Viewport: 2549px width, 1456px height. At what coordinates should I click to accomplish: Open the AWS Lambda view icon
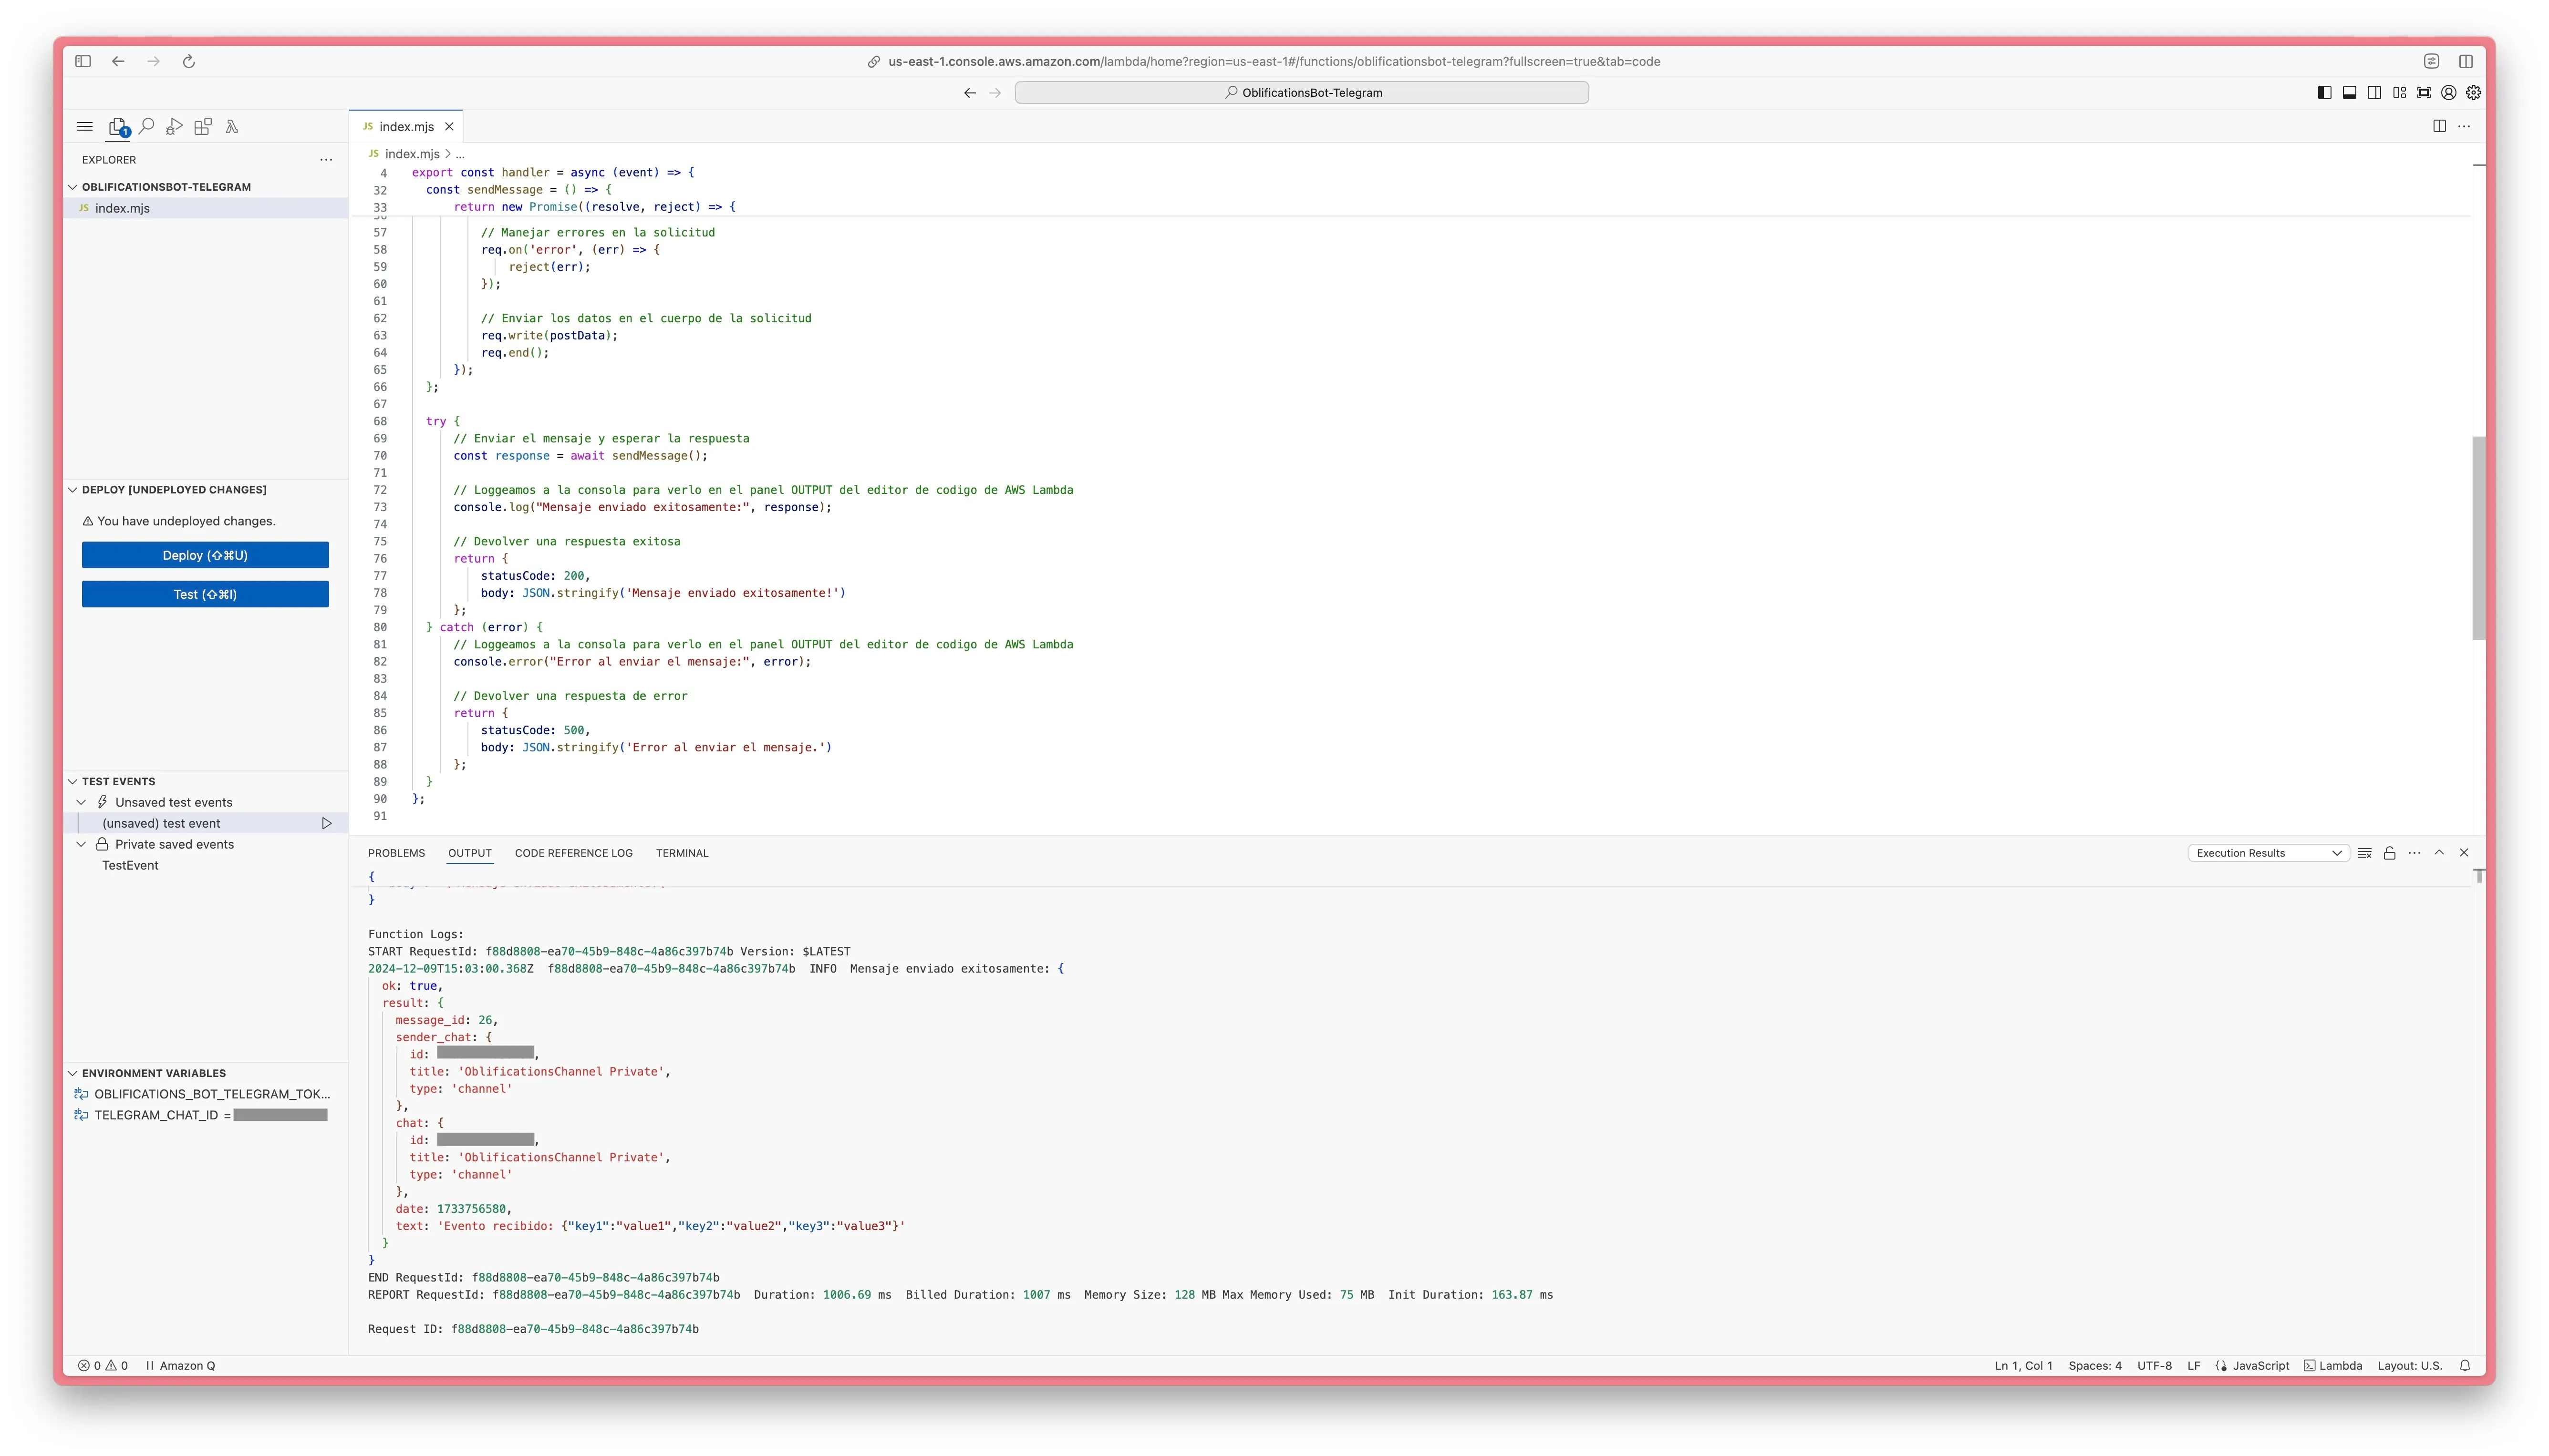coord(232,127)
